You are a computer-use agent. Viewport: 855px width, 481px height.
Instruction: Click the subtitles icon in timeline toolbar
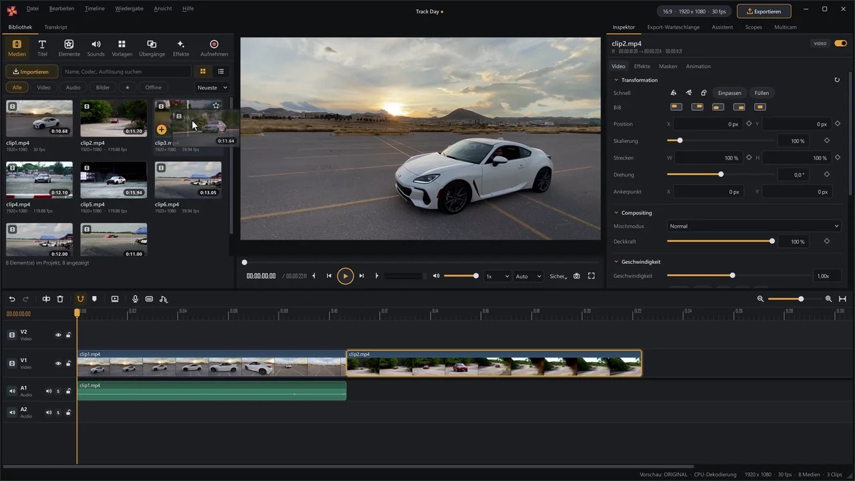tap(149, 299)
